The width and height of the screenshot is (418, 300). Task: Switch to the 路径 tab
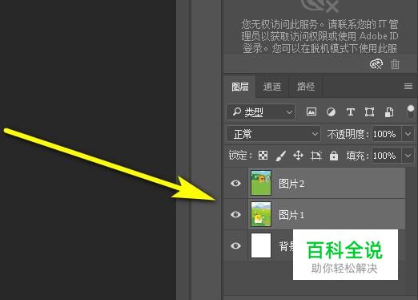pos(306,87)
